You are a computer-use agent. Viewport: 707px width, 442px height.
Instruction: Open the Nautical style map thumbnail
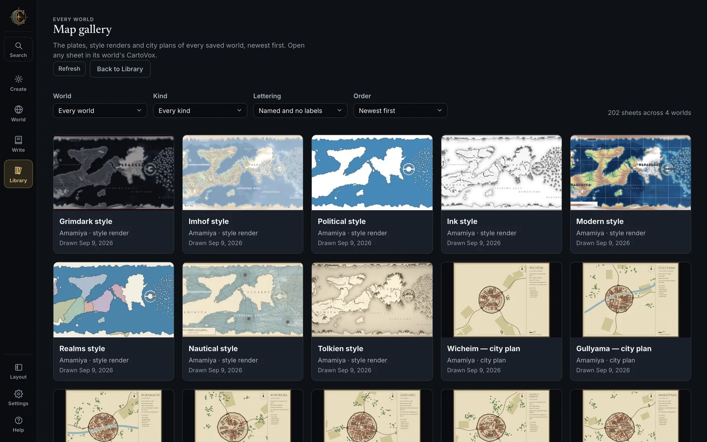tap(243, 300)
